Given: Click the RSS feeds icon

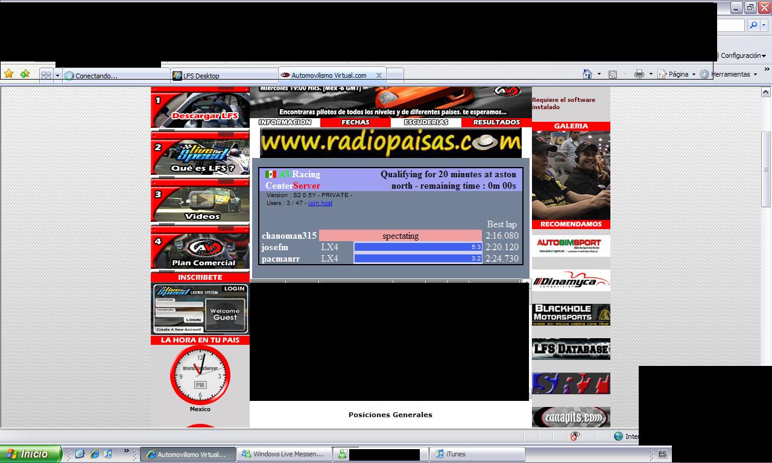Looking at the screenshot, I should point(613,74).
